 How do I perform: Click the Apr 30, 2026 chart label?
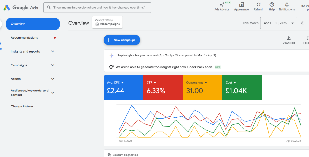click(x=294, y=141)
